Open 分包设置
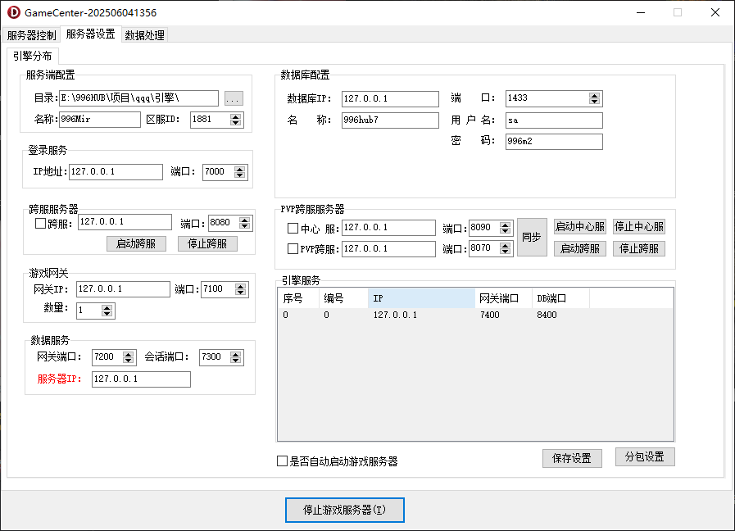Viewport: 735px width, 531px height. click(x=645, y=457)
